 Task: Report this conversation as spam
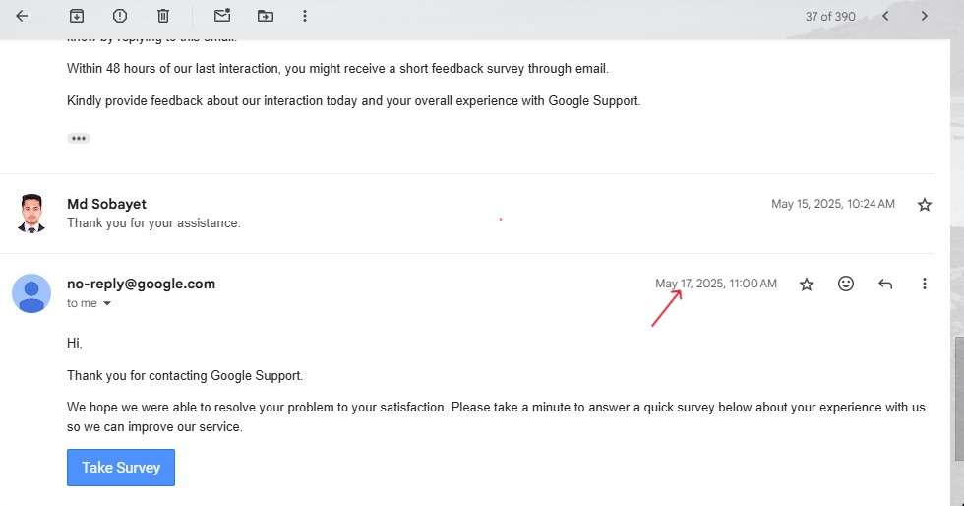(x=120, y=16)
